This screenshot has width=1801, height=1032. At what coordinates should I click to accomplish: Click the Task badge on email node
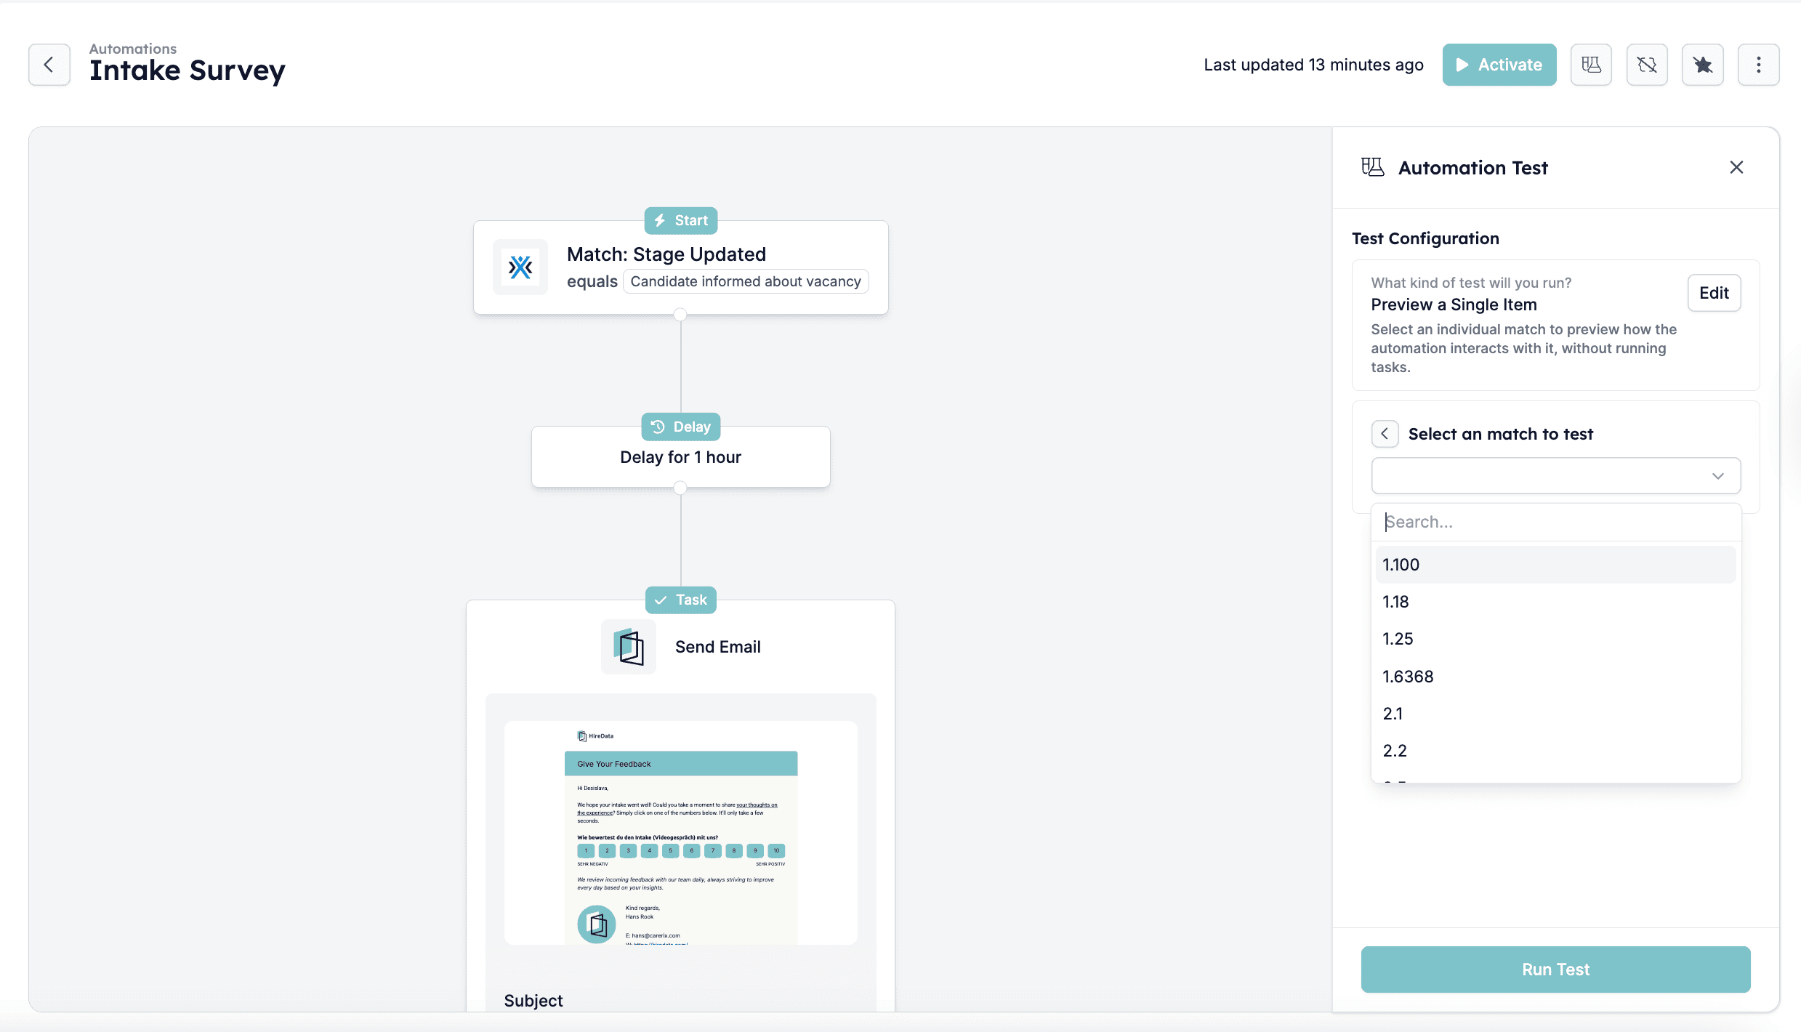[681, 600]
